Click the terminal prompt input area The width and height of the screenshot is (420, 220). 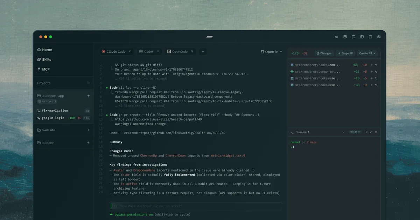click(334, 147)
